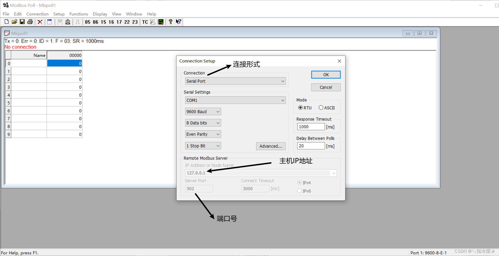The image size is (499, 256).
Task: Open the Functions menu
Action: click(x=79, y=14)
